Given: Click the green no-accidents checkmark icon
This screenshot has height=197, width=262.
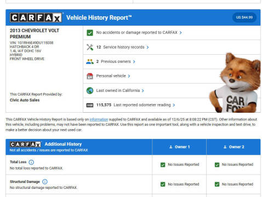Looking at the screenshot, I should 90,33.
